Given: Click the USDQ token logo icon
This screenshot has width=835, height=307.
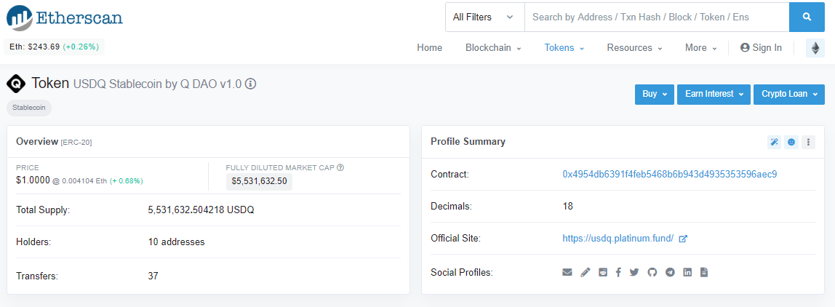Looking at the screenshot, I should point(16,84).
